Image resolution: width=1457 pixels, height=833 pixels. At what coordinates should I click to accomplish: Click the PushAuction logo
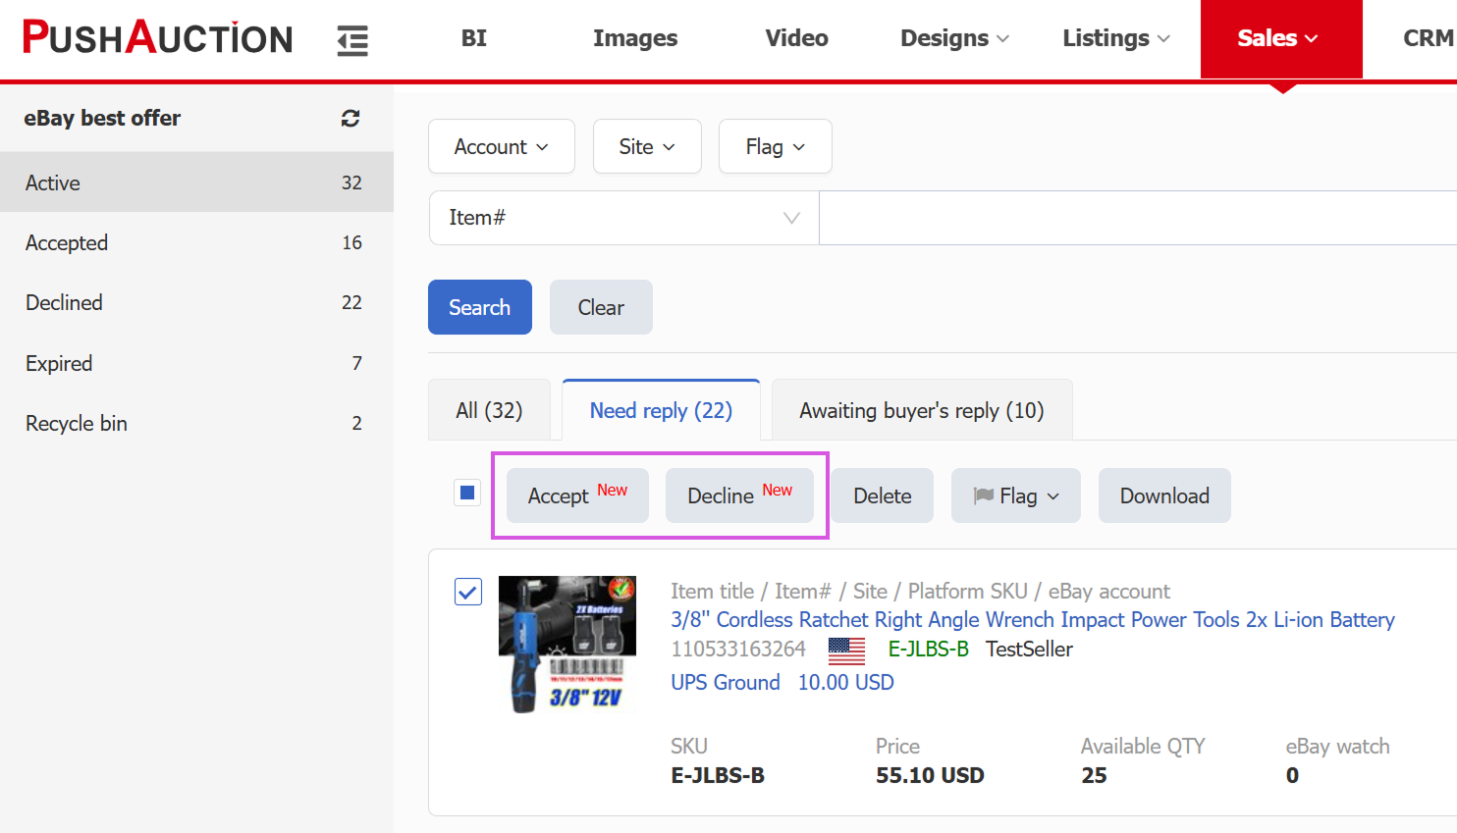[x=158, y=38]
